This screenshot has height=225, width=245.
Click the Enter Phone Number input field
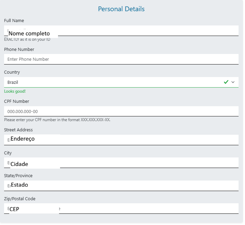tap(121, 59)
